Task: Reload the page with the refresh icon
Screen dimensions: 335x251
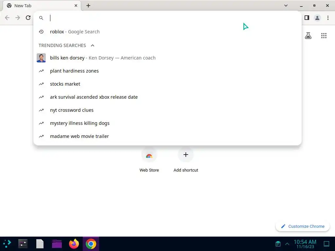Action: coord(28,18)
